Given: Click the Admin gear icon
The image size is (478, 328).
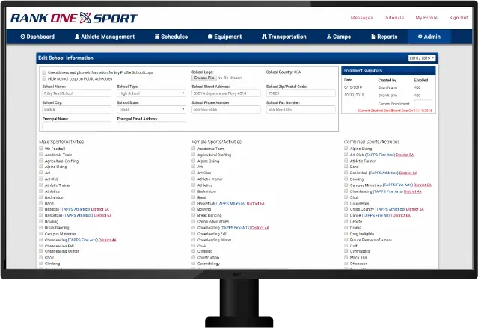Looking at the screenshot, I should click(420, 37).
